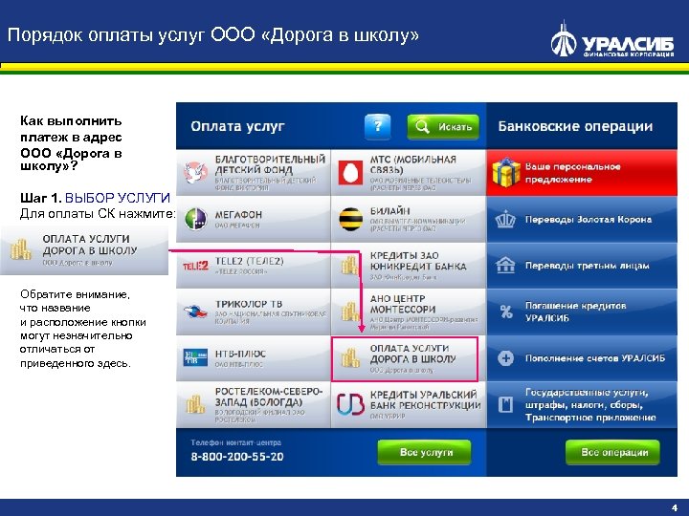Click the Золотая Корона crown icon
This screenshot has width=689, height=516.
coord(505,220)
